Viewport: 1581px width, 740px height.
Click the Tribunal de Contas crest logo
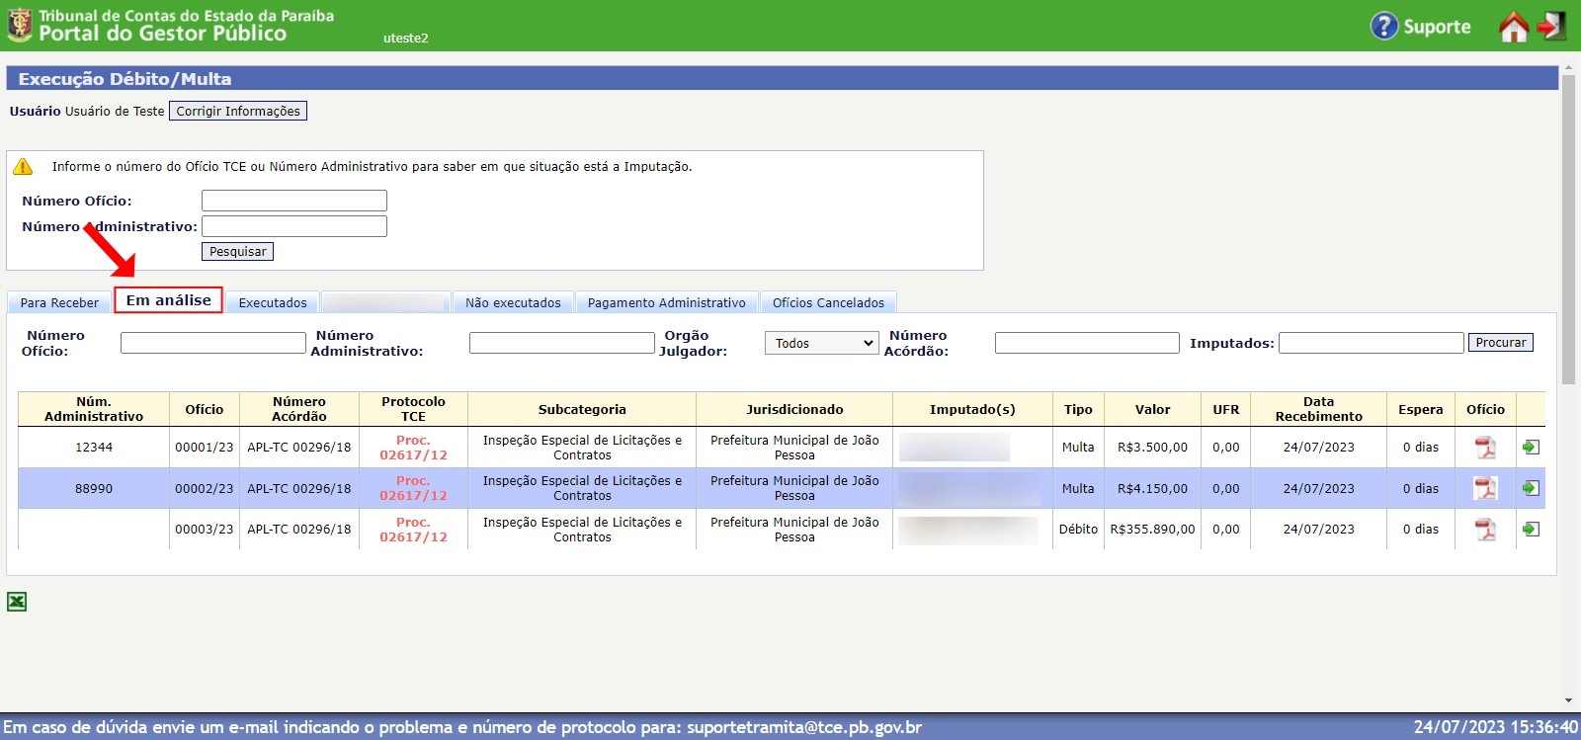(19, 26)
